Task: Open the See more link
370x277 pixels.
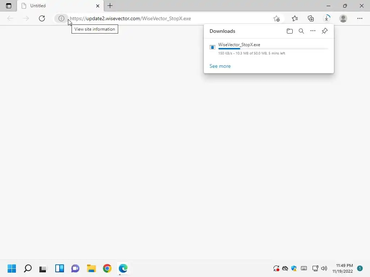Action: [x=220, y=66]
